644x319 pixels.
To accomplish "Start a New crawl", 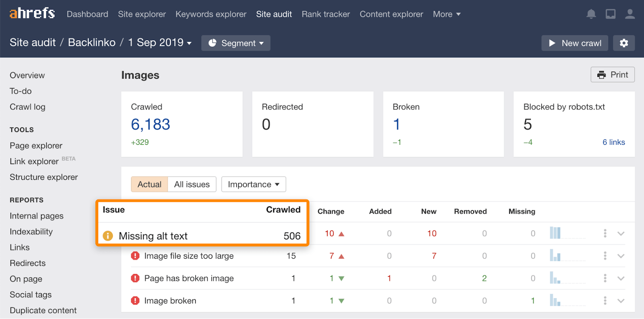I will [x=575, y=43].
